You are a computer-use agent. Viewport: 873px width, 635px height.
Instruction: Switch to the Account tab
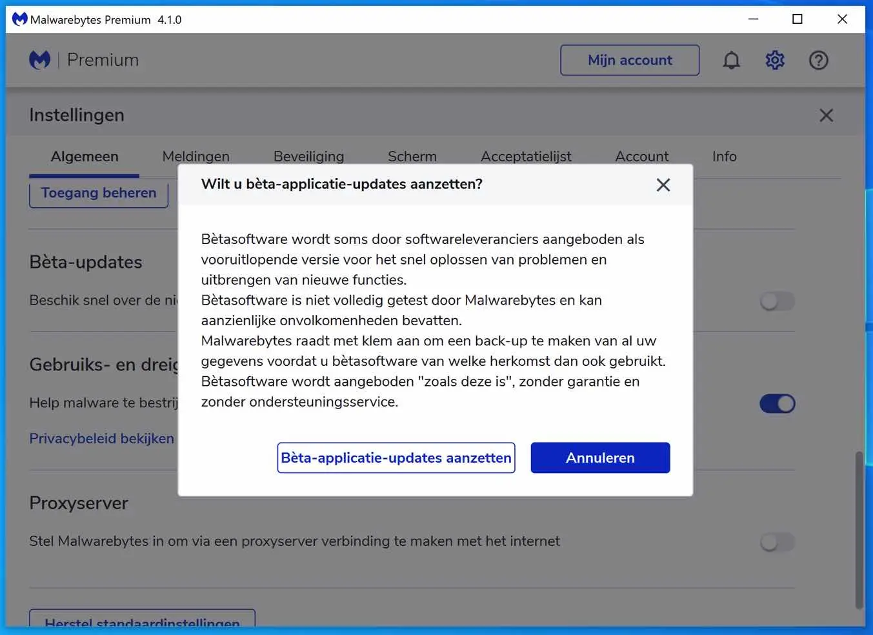point(642,156)
